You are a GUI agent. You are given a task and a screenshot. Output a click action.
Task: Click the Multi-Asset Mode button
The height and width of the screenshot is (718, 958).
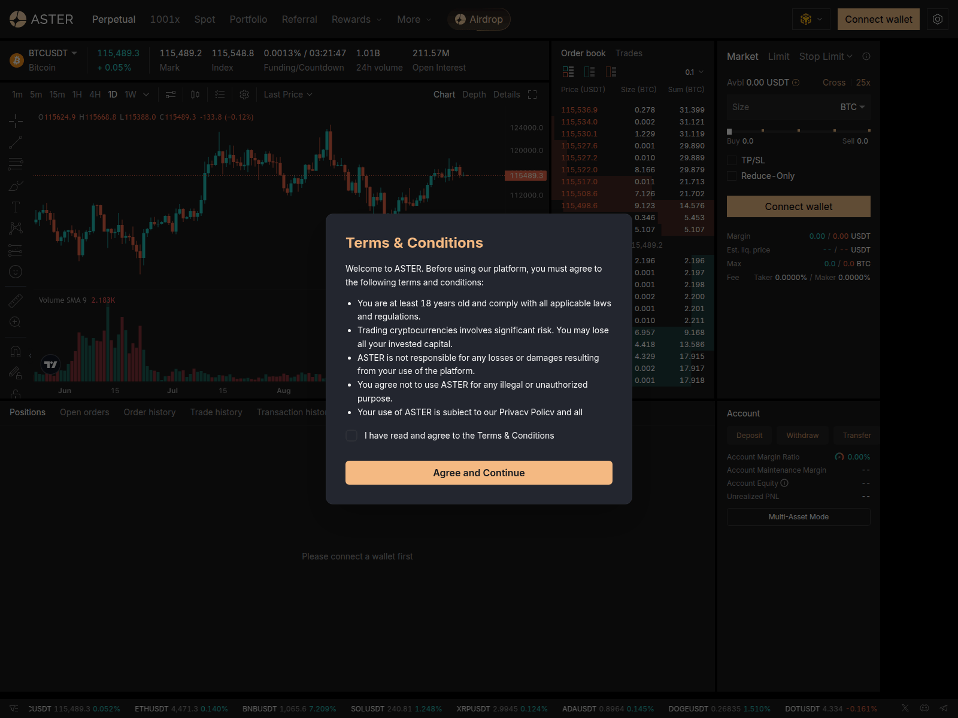click(x=799, y=517)
